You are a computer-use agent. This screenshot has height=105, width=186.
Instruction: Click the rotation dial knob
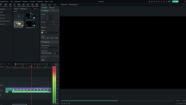pyautogui.click(x=42, y=33)
